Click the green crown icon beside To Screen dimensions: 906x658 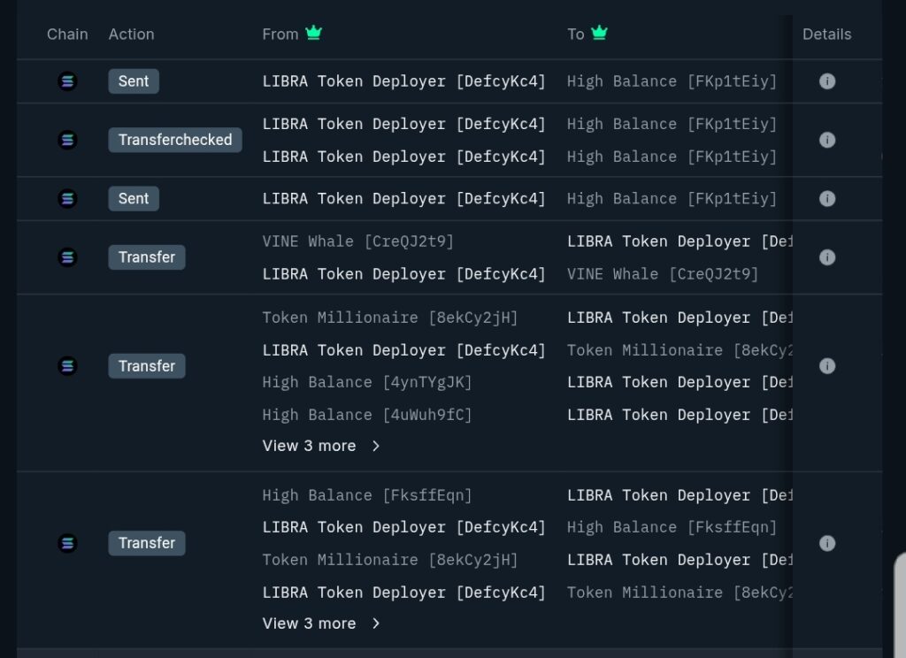tap(599, 34)
